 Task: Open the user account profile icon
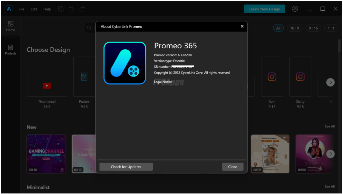295,9
